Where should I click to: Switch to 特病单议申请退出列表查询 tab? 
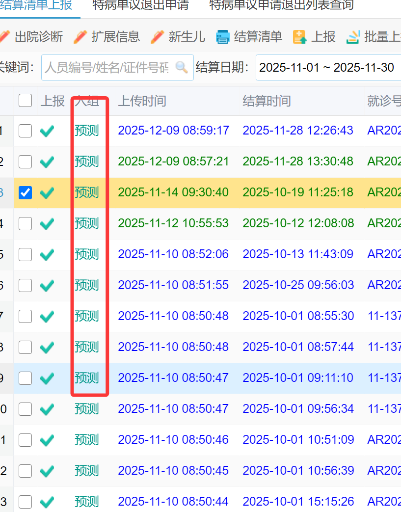point(281,5)
